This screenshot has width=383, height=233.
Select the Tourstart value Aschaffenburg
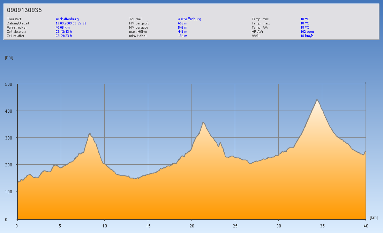pyautogui.click(x=67, y=19)
